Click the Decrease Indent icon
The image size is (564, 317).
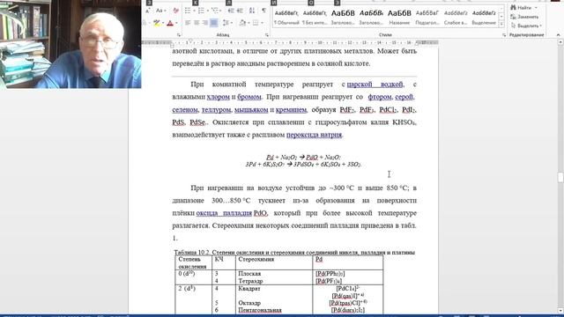(231, 11)
